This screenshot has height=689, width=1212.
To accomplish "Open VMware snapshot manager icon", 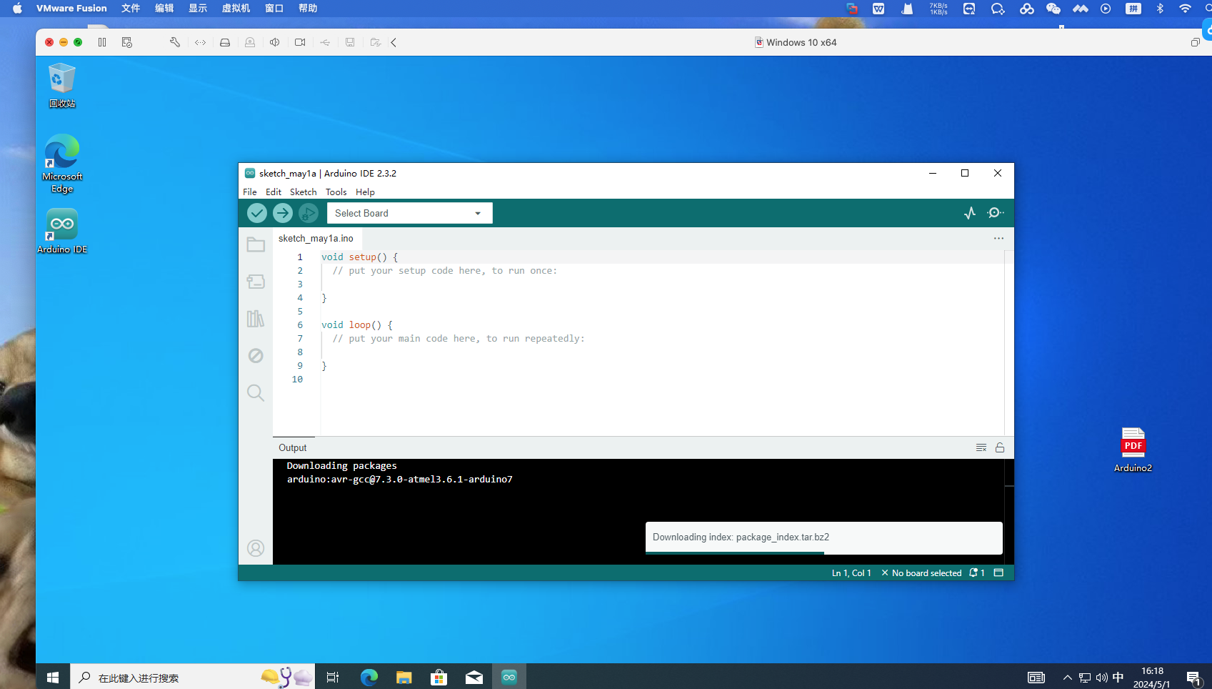I will click(x=127, y=42).
